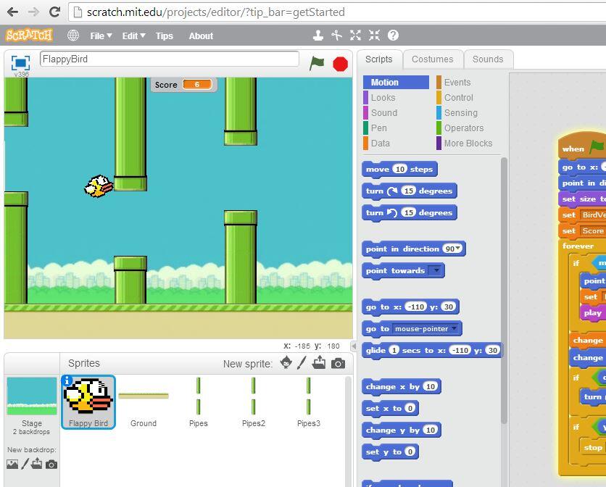This screenshot has height=487, width=606.
Task: Select the Grow sprite tool
Action: click(x=356, y=36)
